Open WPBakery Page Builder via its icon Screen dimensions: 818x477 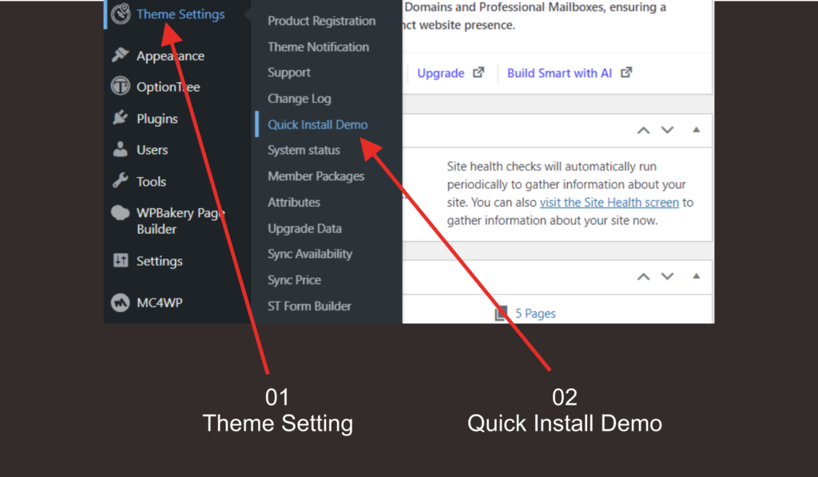[x=121, y=212]
